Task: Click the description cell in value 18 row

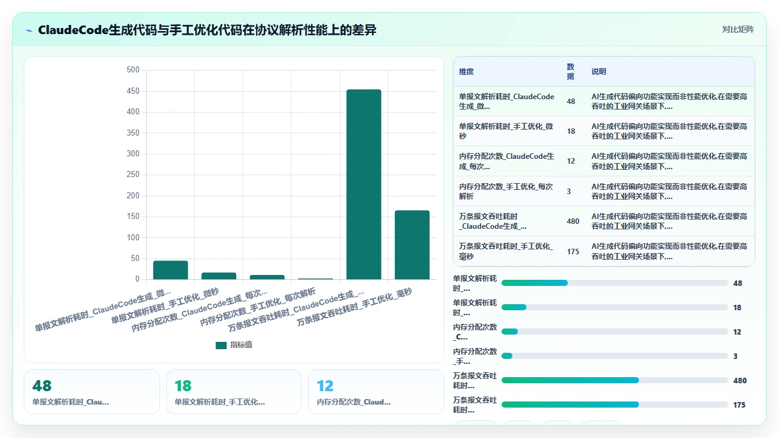Action: pyautogui.click(x=670, y=131)
